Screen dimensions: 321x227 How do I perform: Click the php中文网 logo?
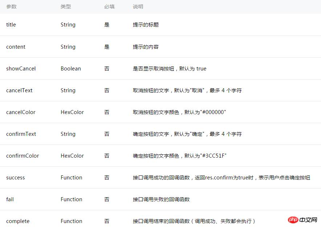click(302, 220)
